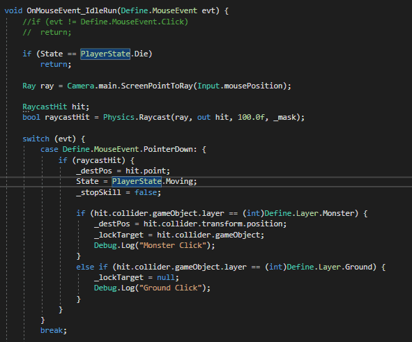Image resolution: width=412 pixels, height=342 pixels.
Task: Click Physics.Raycast method call
Action: tap(137, 117)
